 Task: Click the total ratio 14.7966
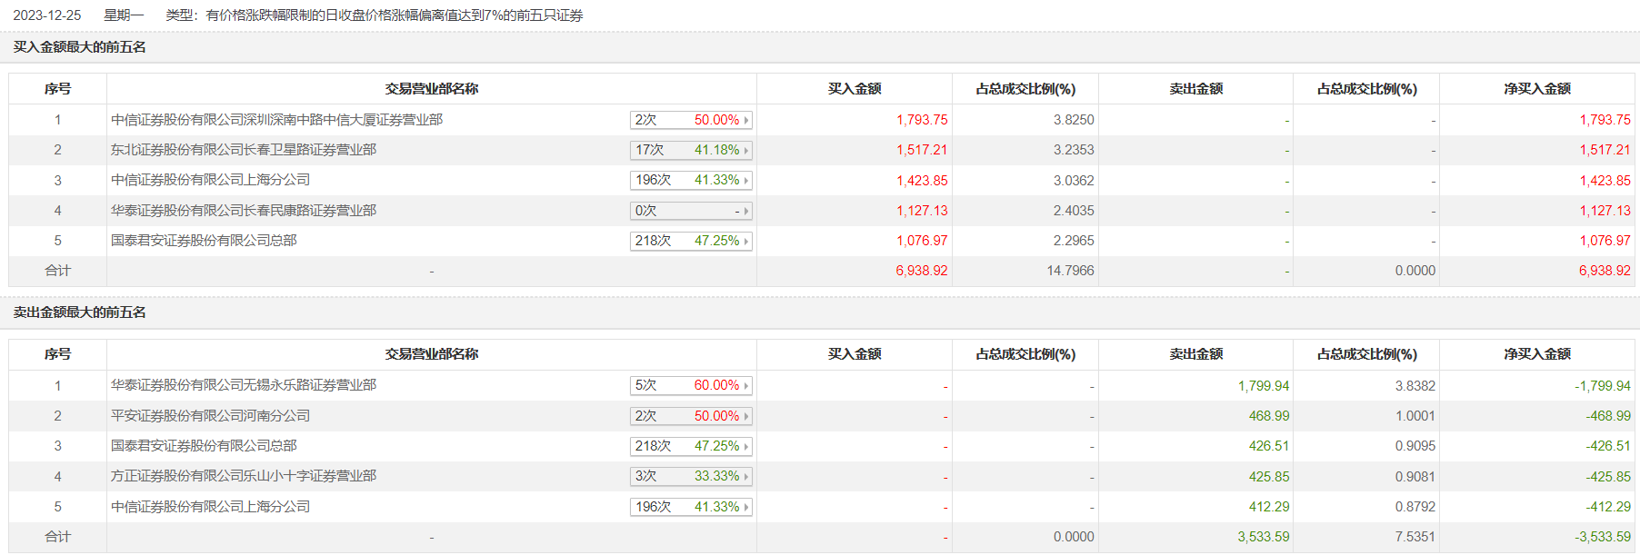click(1070, 271)
